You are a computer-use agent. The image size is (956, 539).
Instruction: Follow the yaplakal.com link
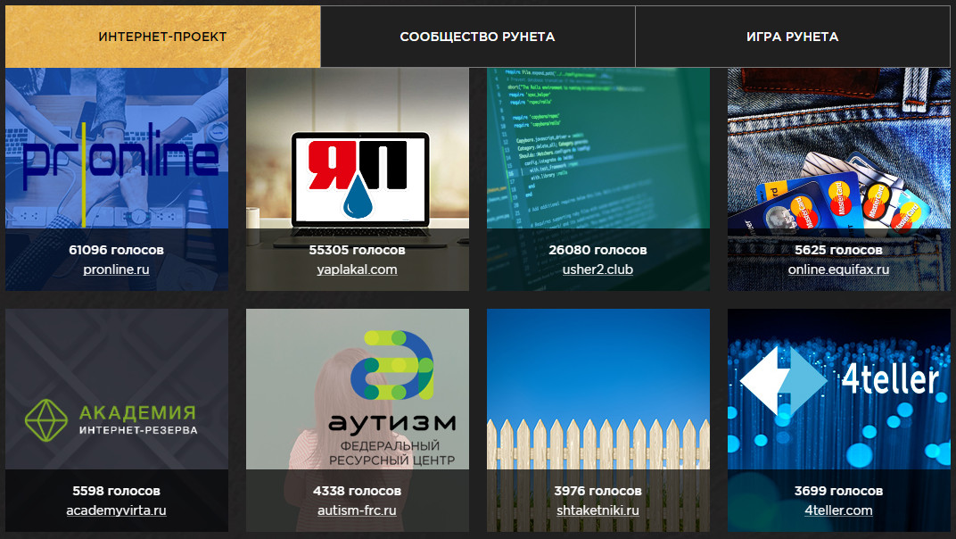click(358, 269)
